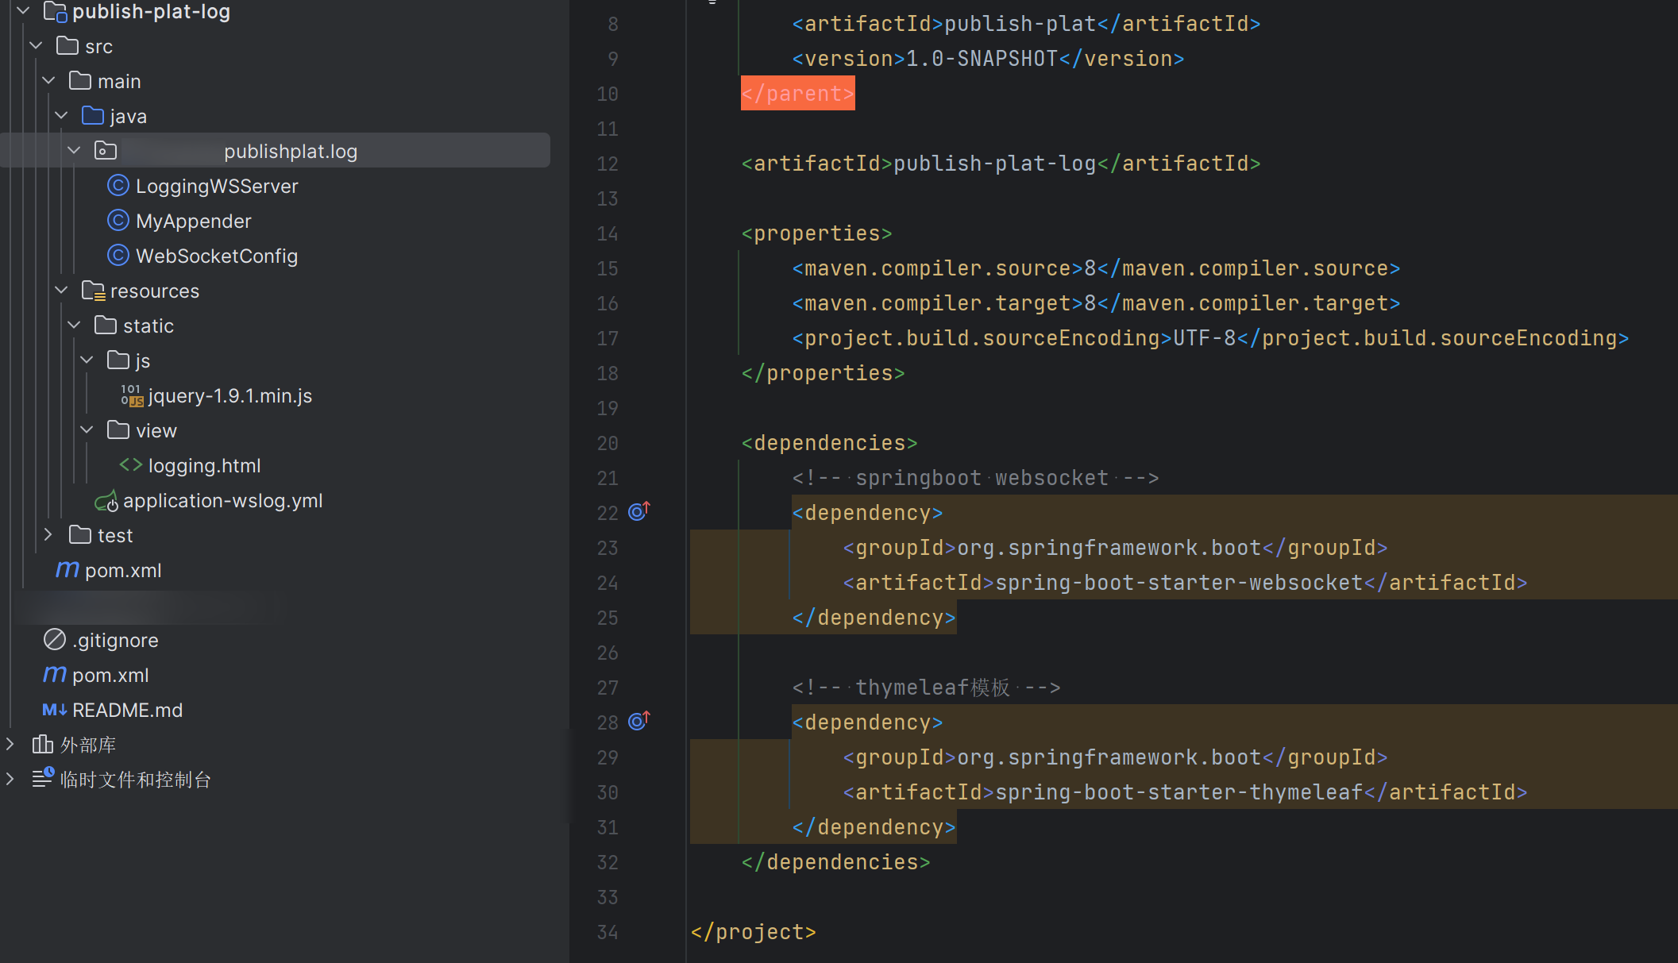
Task: Expand the 外部库 external libraries node
Action: click(x=10, y=745)
